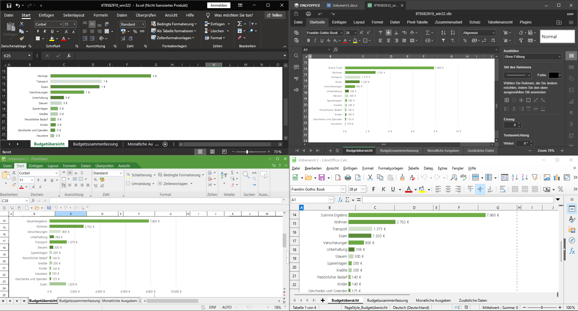Toggle center vertically alignment in LibreOffice

coord(480,189)
